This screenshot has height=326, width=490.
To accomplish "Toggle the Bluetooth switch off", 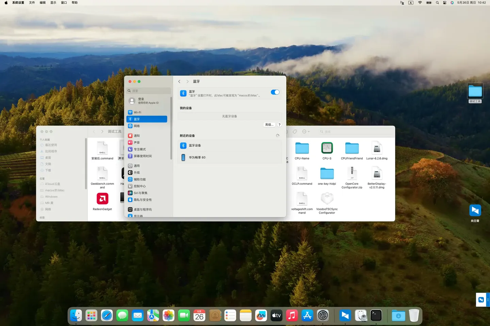I will point(275,92).
